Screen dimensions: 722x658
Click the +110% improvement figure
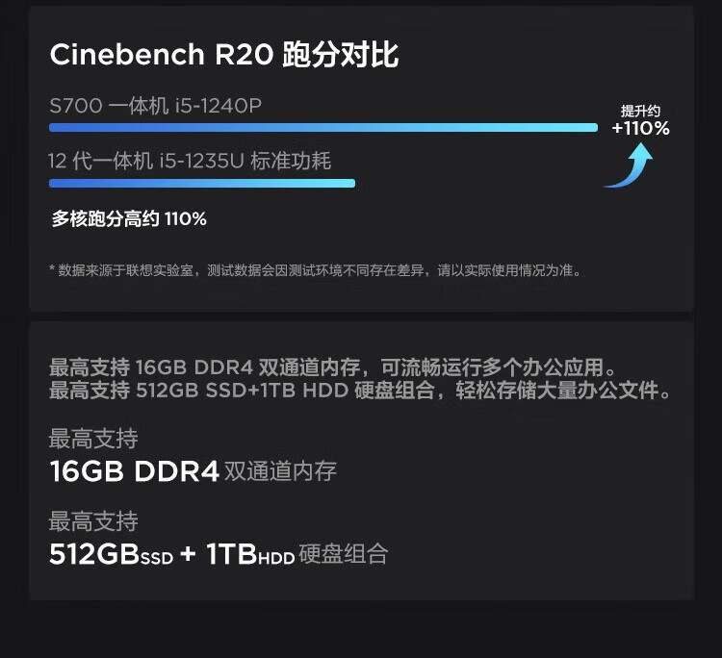[x=640, y=128]
